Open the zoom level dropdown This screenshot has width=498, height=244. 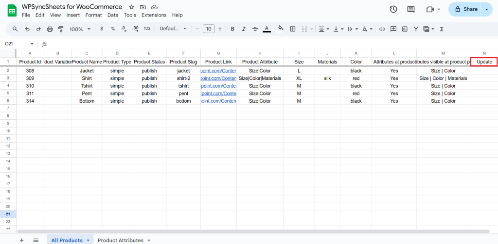click(80, 29)
